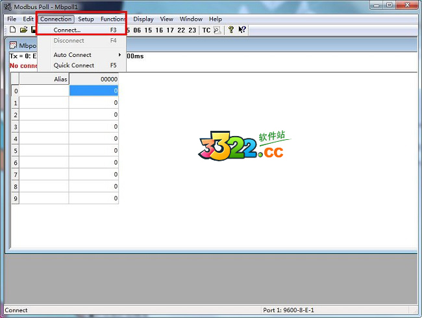Choose Quick Connect from the menu

coord(74,65)
